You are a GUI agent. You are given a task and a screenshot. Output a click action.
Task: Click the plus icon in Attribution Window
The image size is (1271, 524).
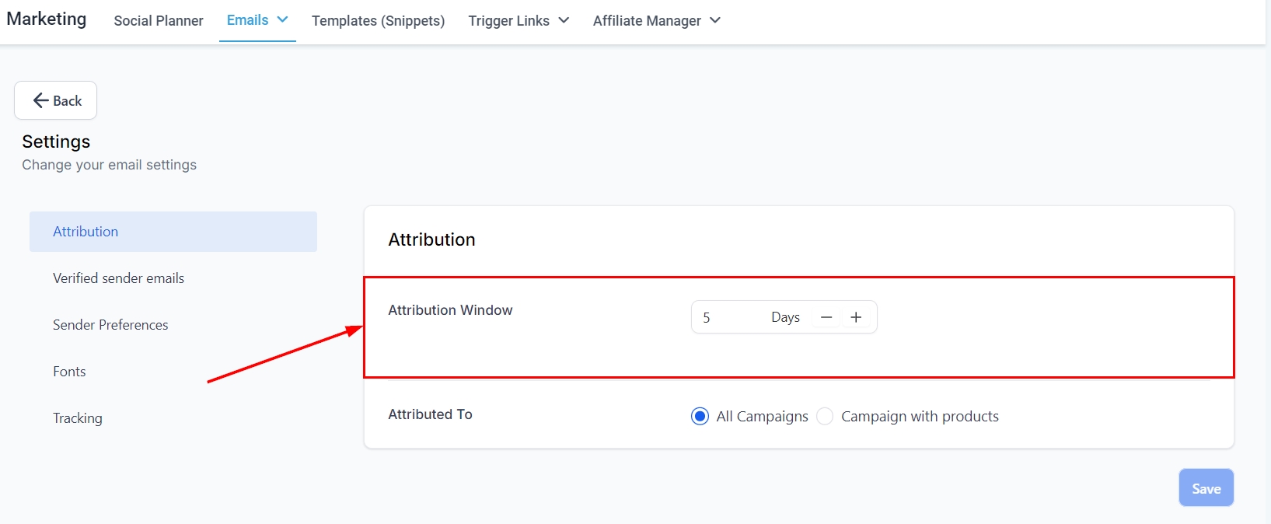(x=856, y=317)
